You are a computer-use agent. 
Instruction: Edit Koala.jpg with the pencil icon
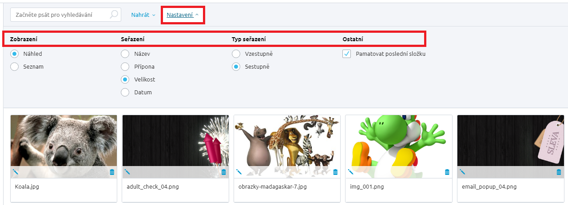[16, 172]
